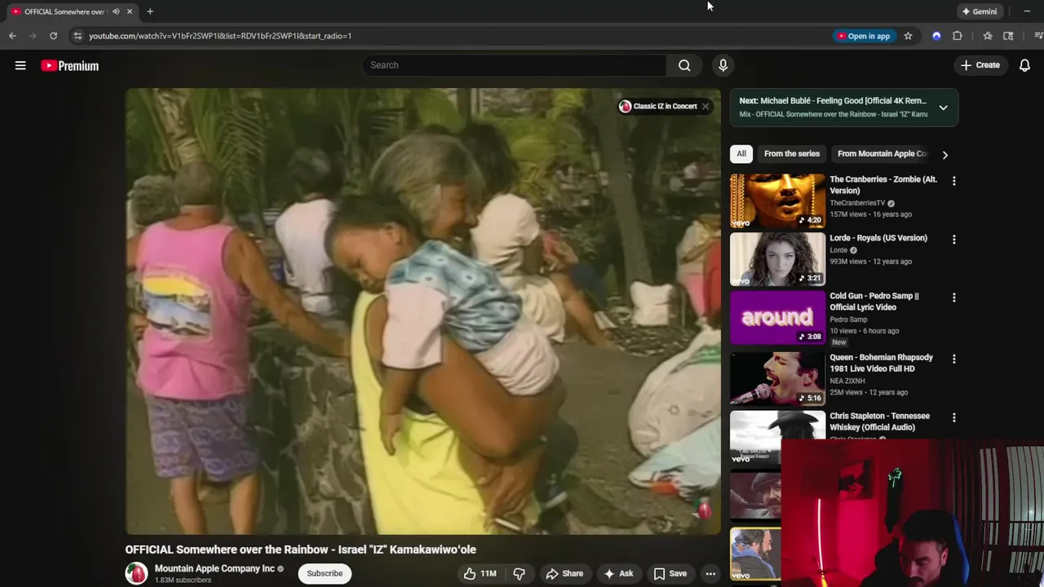Open more actions ellipsis under video
This screenshot has height=587, width=1044.
710,573
